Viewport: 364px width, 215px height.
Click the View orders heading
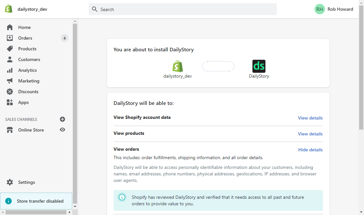pos(126,149)
